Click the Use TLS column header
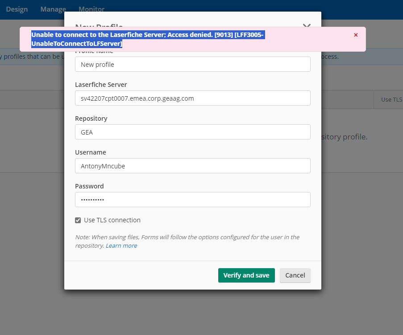403x335 pixels. click(391, 99)
